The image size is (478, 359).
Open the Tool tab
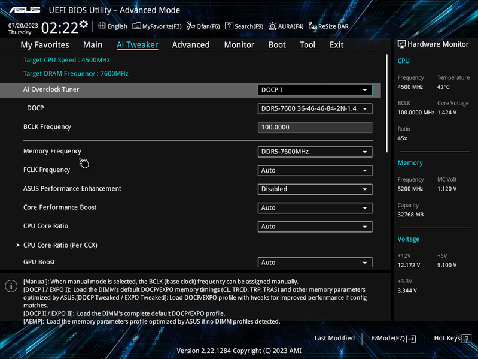(307, 45)
